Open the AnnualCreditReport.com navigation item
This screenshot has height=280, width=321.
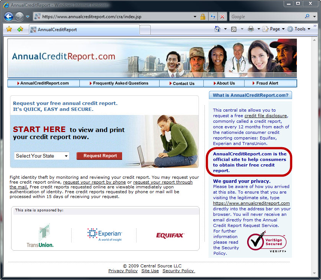click(x=43, y=83)
